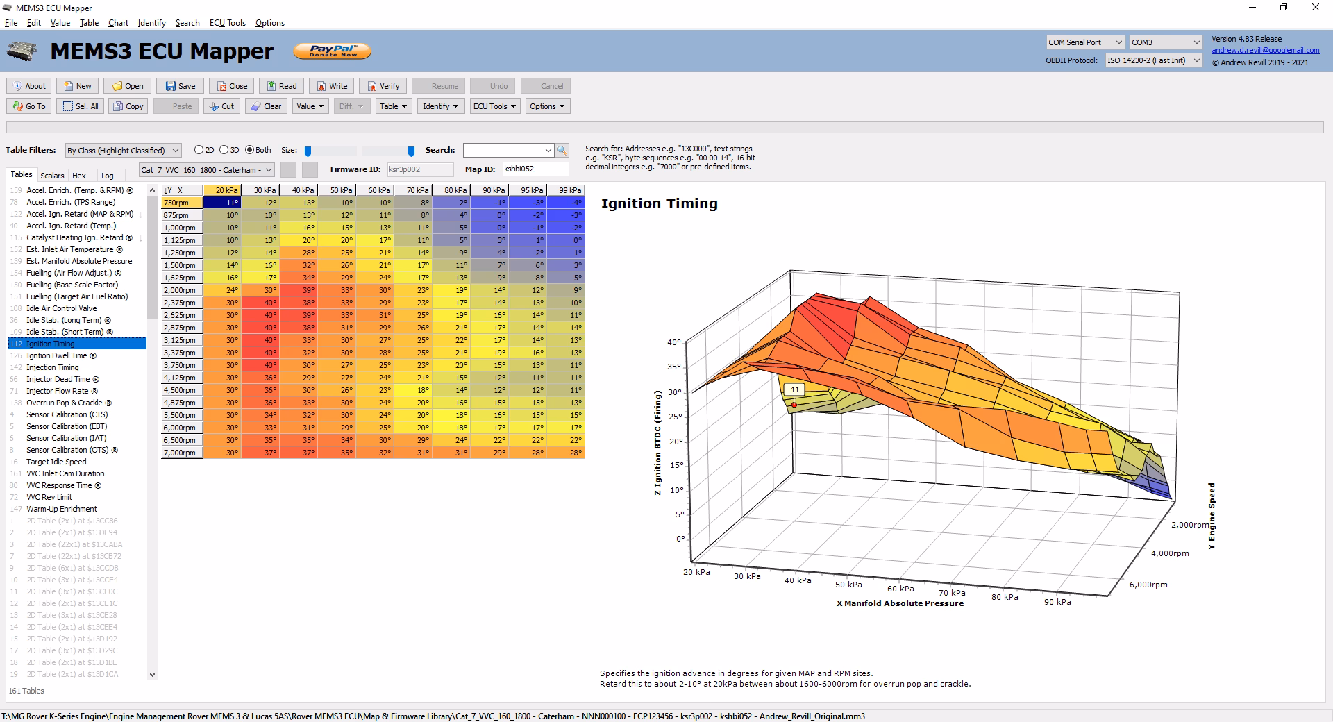
Task: Switch to the Hex tab
Action: click(x=79, y=176)
